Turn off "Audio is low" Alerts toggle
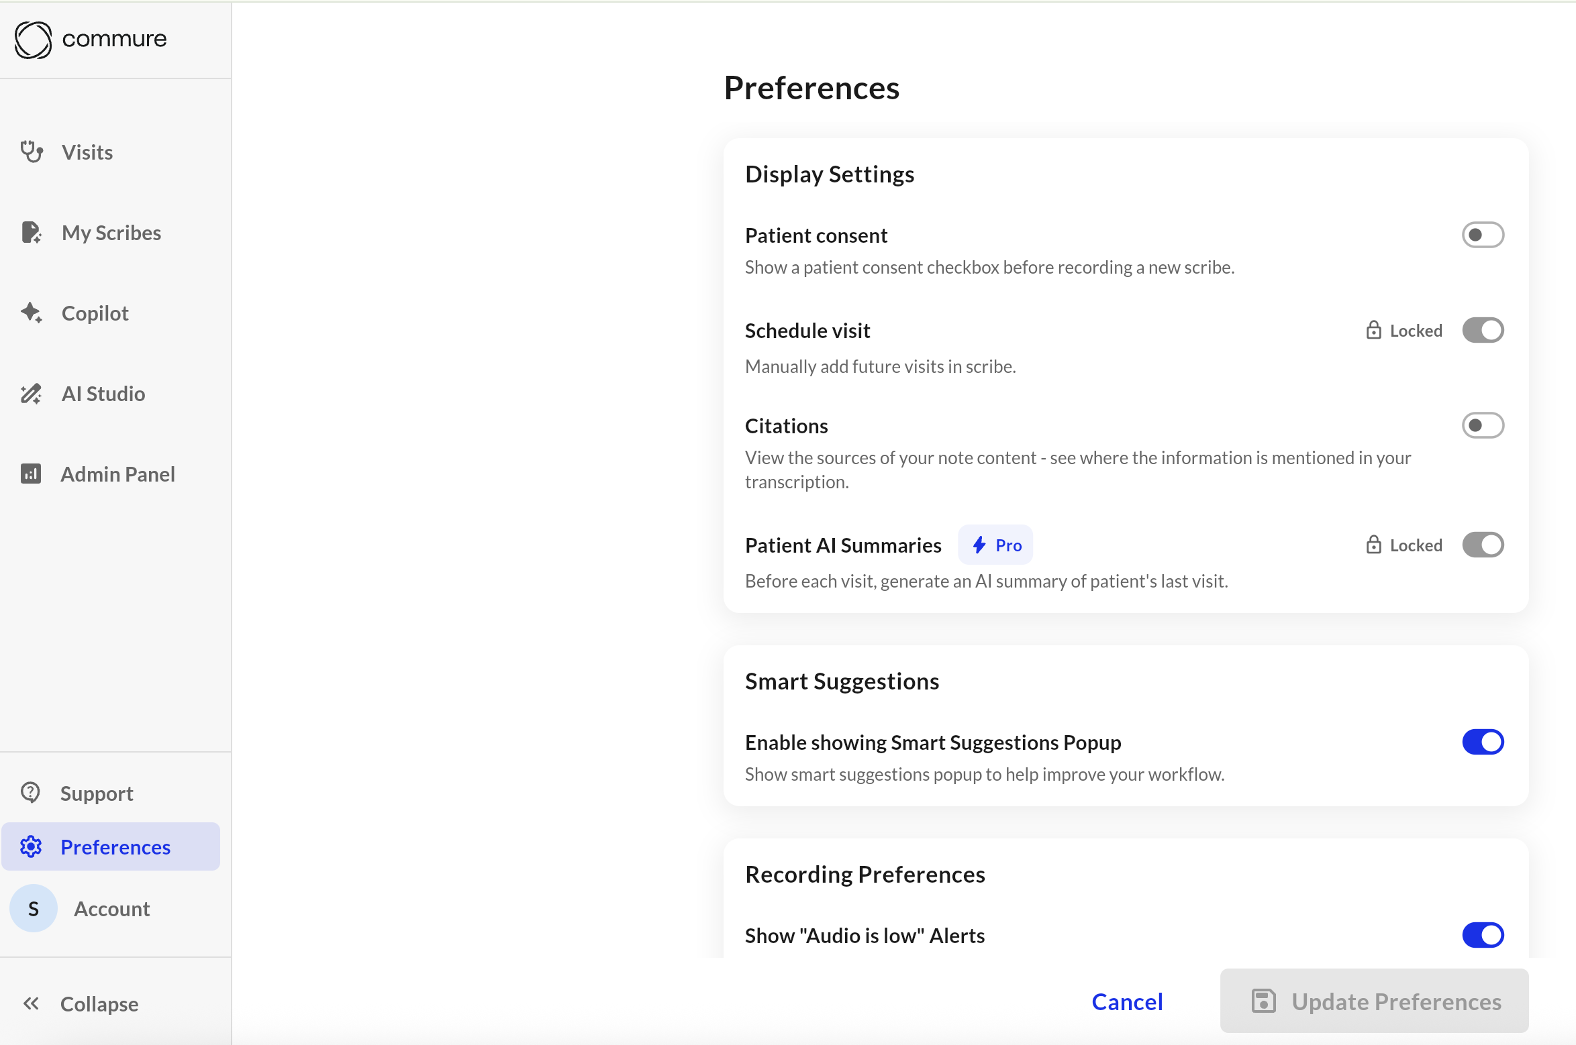Viewport: 1576px width, 1045px height. pyautogui.click(x=1483, y=935)
